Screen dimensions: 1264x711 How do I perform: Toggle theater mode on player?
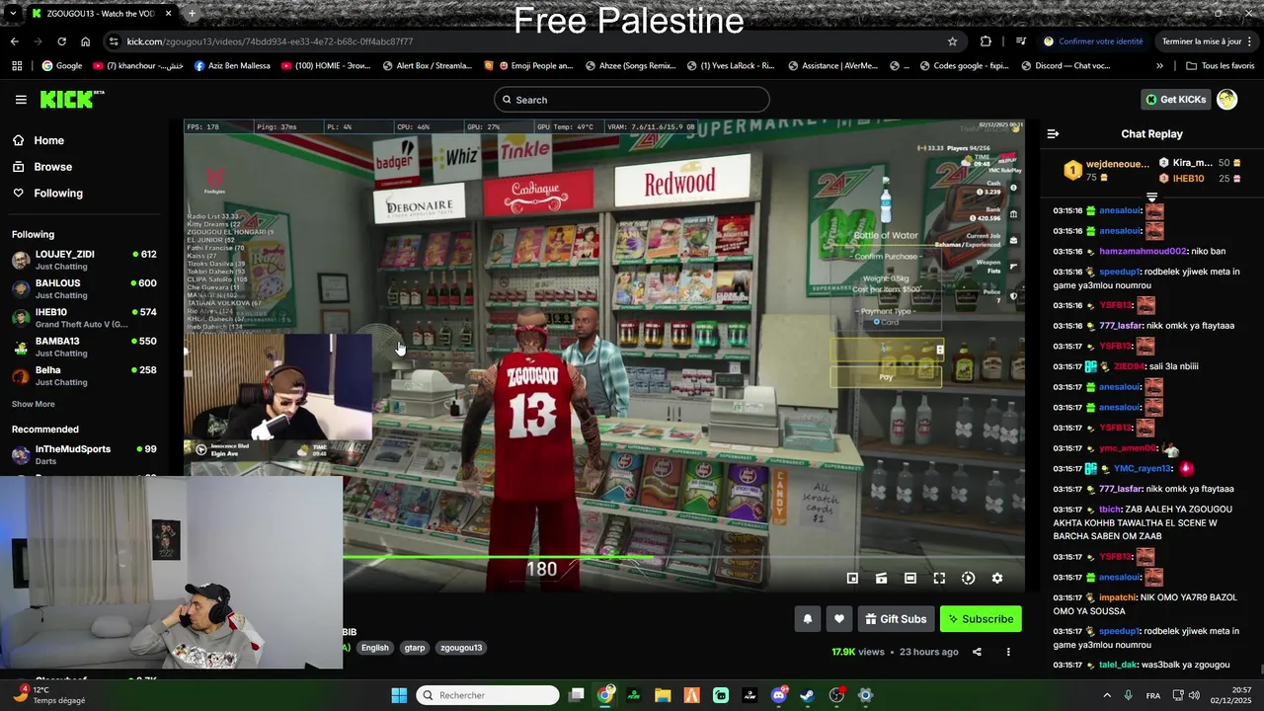(910, 578)
